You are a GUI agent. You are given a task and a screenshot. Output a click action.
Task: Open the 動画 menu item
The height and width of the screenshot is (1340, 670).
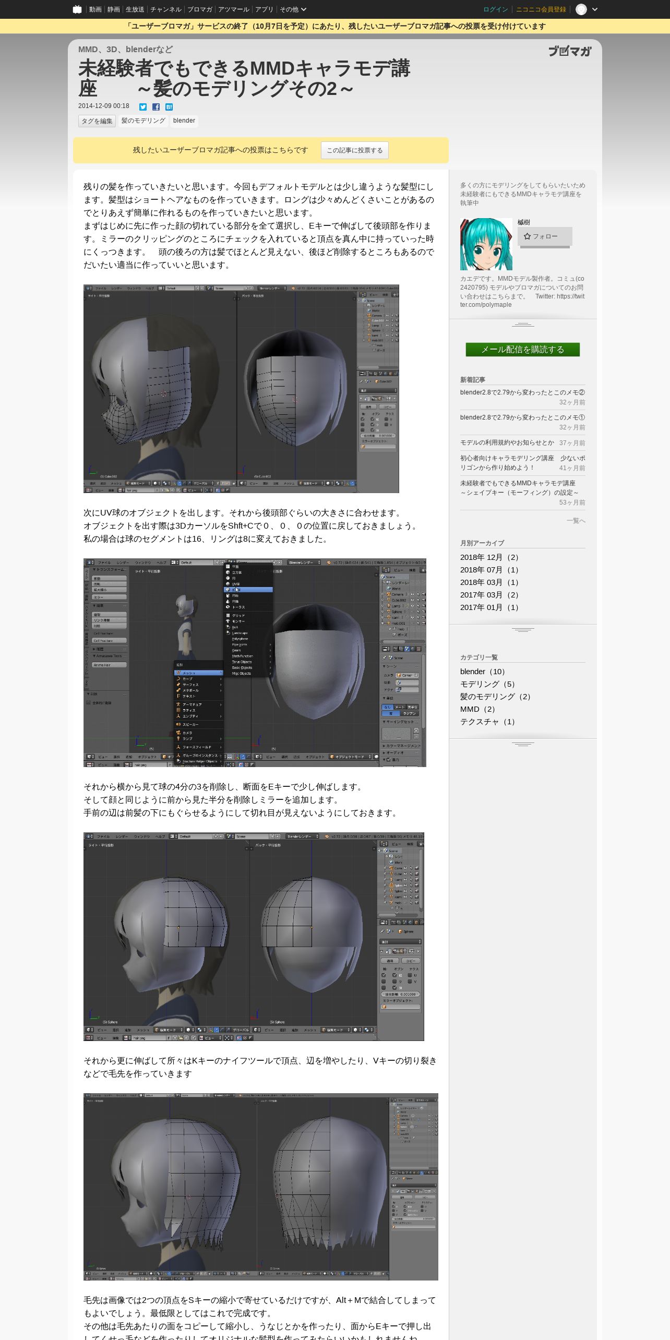coord(95,9)
